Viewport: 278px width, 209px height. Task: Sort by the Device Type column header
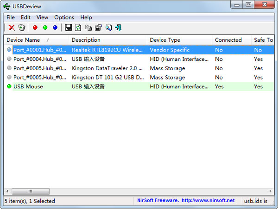(x=180, y=40)
